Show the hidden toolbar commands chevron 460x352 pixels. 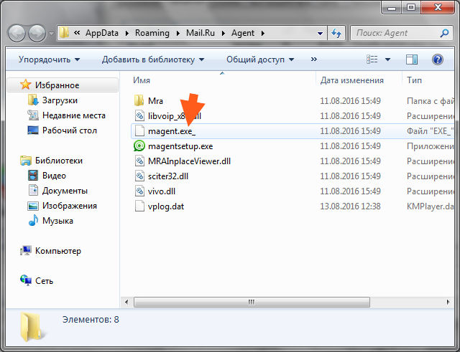point(314,60)
